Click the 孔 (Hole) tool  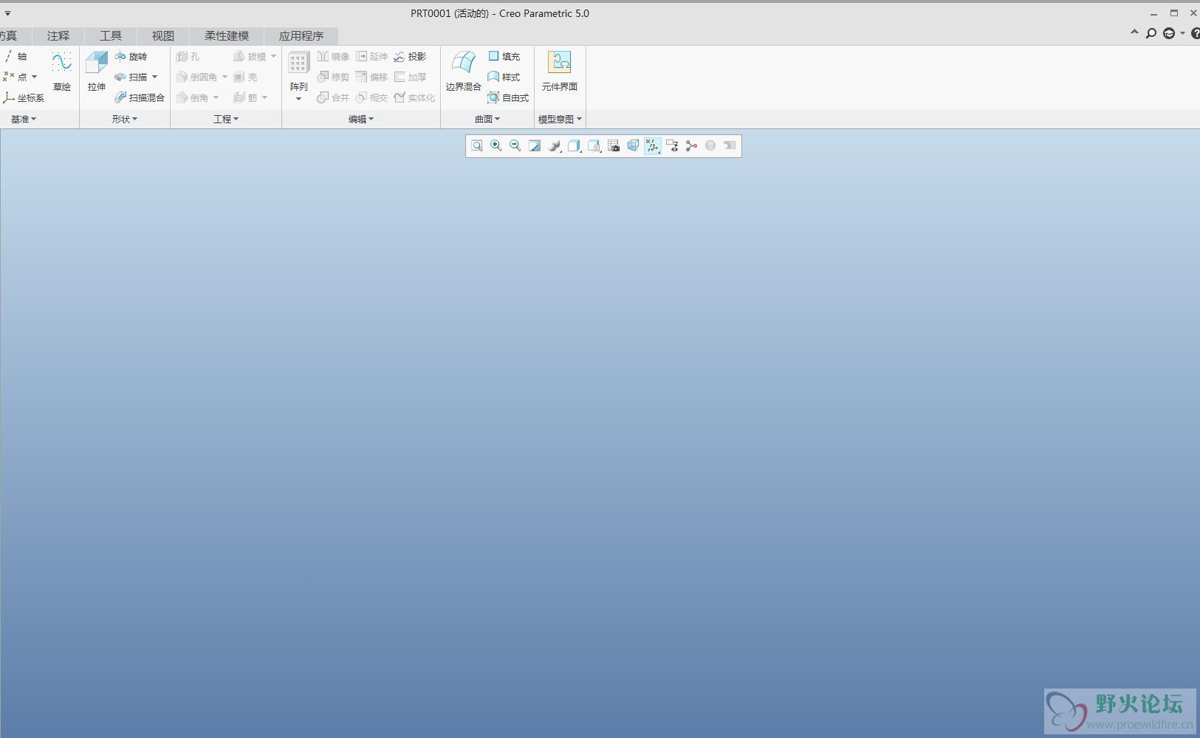pos(188,56)
